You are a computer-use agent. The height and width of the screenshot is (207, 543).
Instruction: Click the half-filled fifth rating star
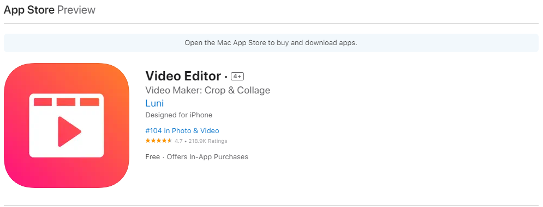click(x=169, y=141)
